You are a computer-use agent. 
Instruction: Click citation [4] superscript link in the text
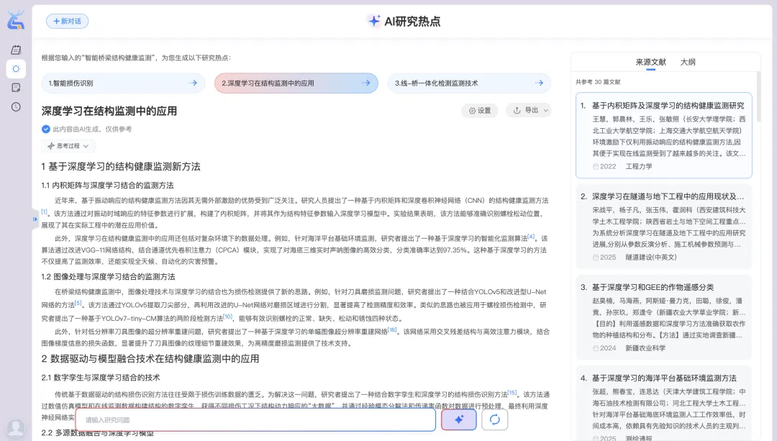(531, 236)
